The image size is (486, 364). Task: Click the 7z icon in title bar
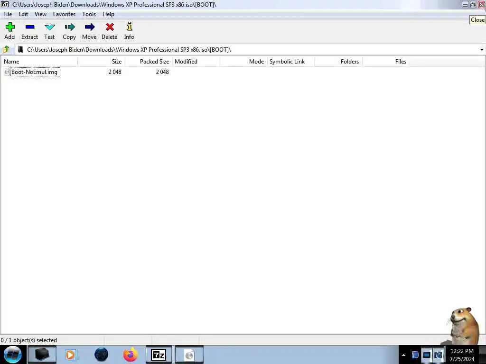point(5,4)
